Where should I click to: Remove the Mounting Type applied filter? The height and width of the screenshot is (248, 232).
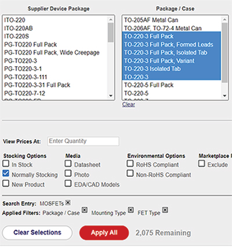pyautogui.click(x=131, y=210)
